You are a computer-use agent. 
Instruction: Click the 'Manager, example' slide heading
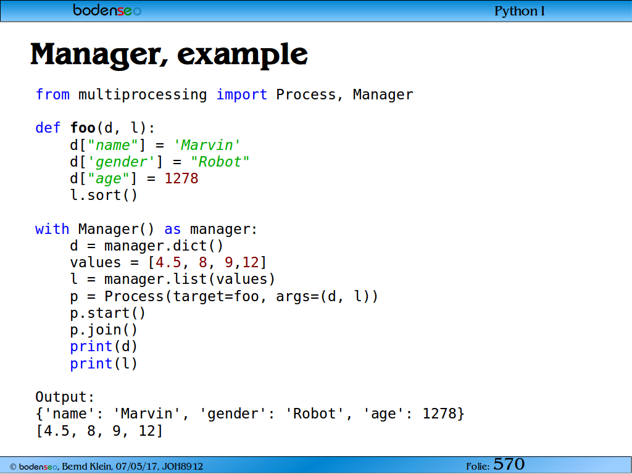click(169, 55)
